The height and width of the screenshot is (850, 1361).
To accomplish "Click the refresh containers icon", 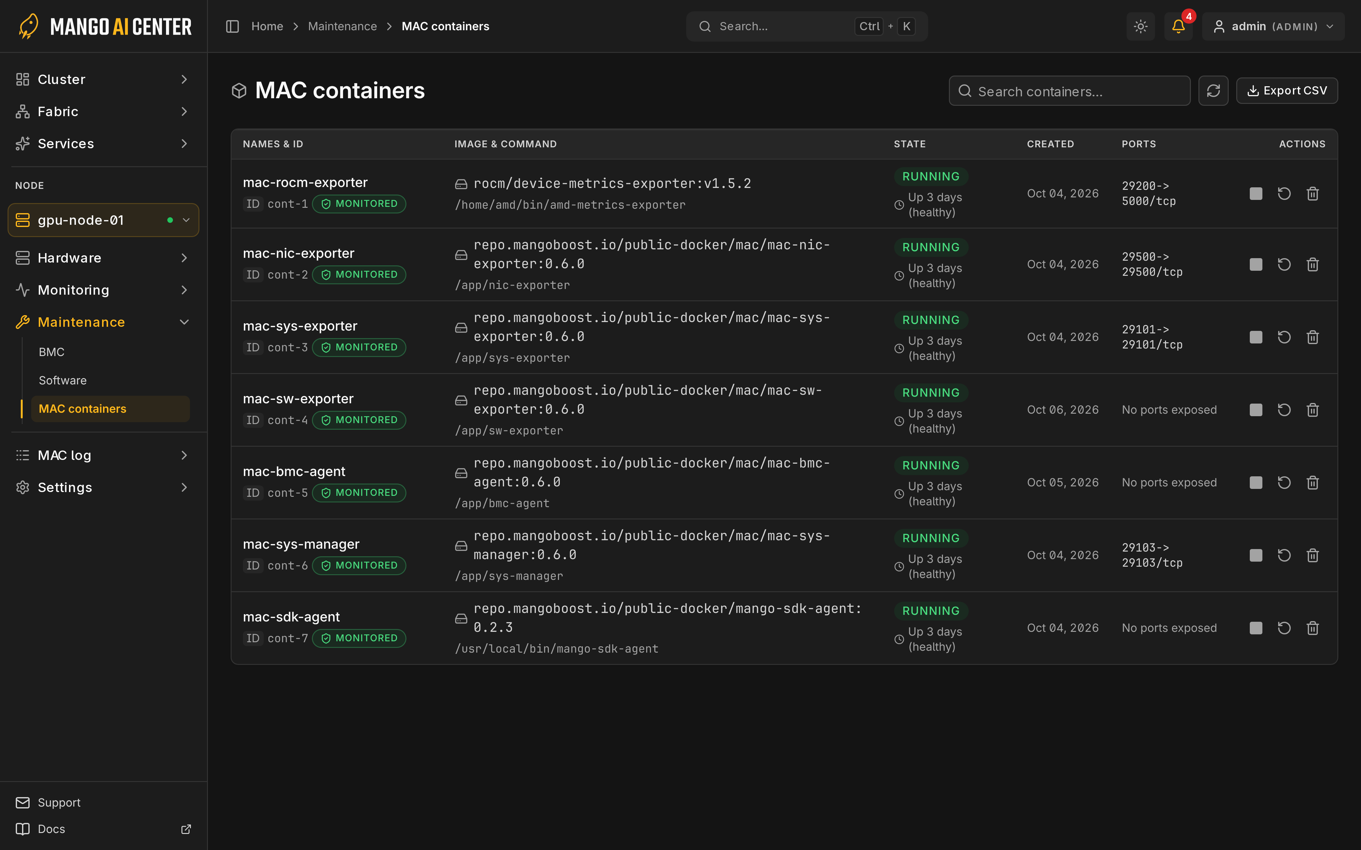I will (x=1213, y=91).
